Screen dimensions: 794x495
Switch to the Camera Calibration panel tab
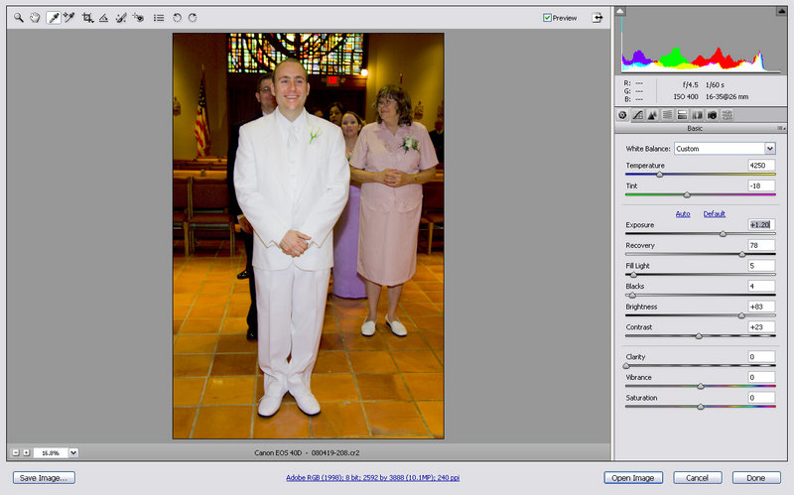(712, 115)
